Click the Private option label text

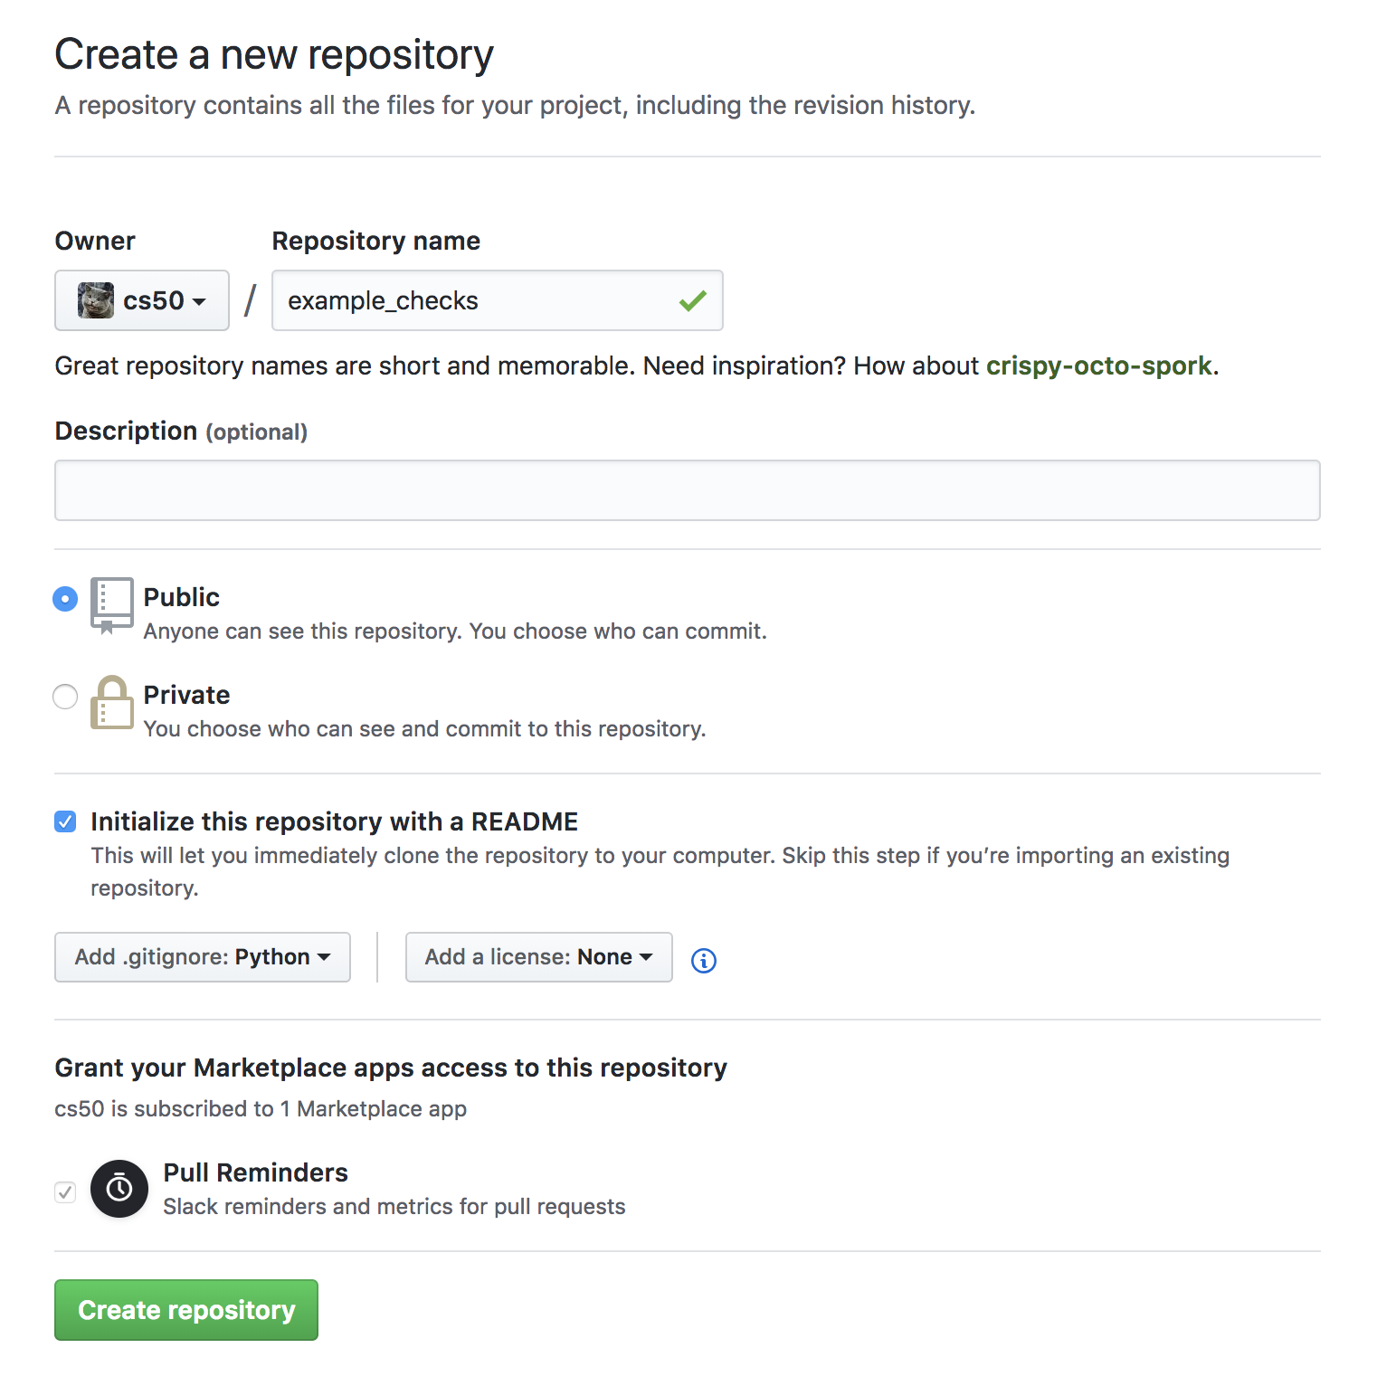tap(187, 695)
